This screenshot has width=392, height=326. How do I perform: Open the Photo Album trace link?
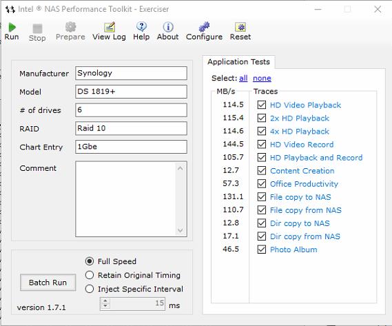point(293,249)
